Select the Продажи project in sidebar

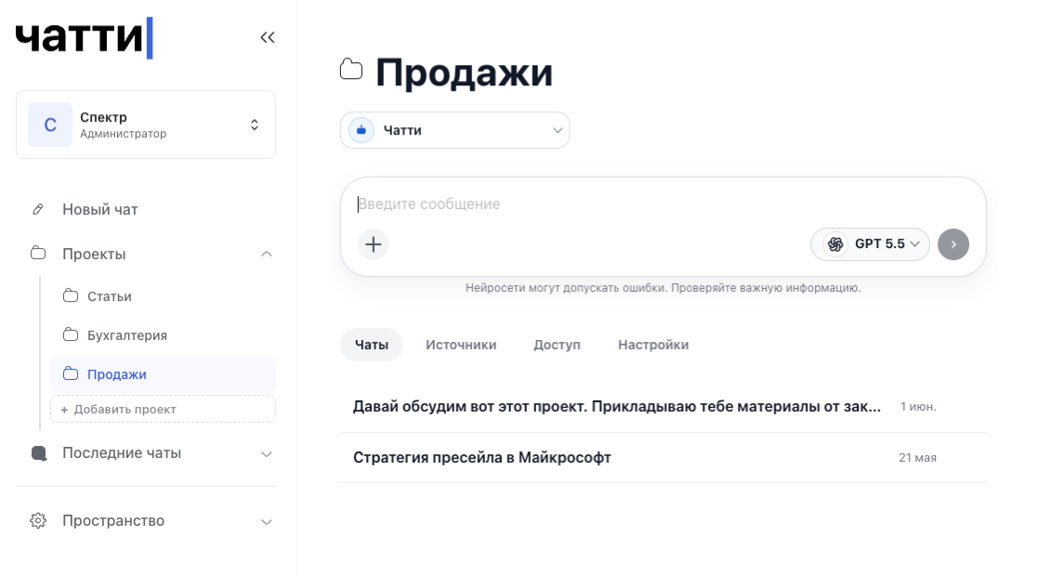[x=163, y=374]
